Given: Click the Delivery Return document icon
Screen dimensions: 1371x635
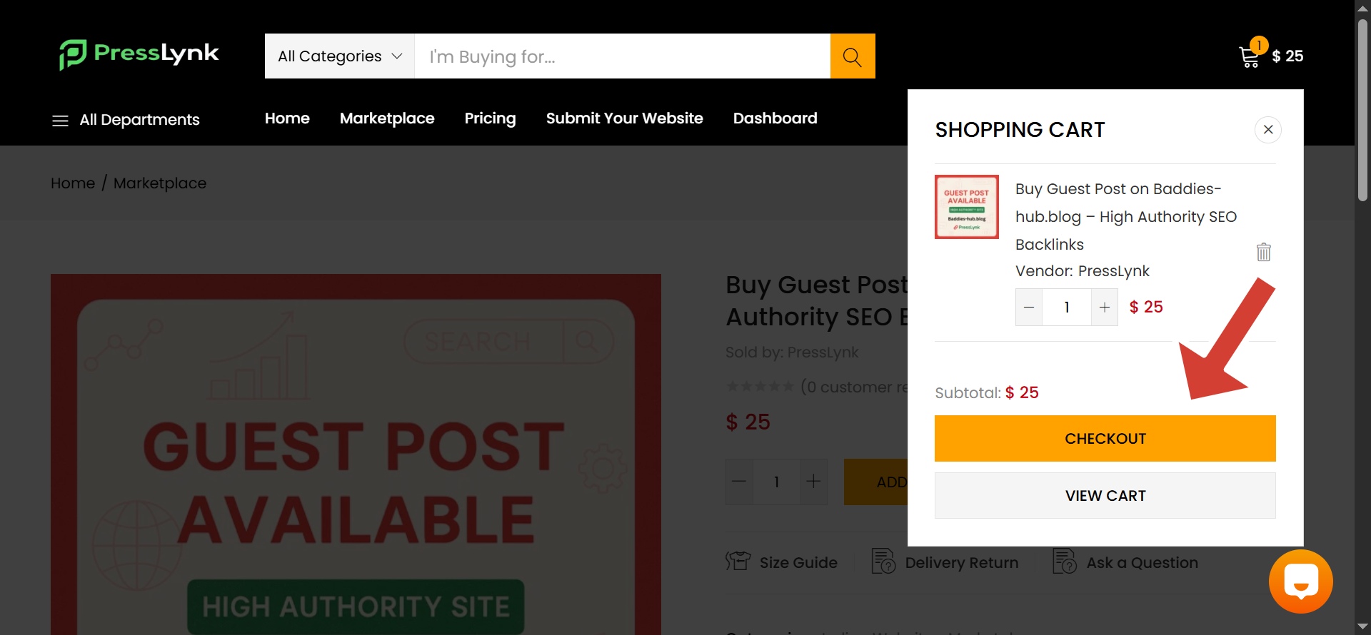Looking at the screenshot, I should tap(883, 562).
